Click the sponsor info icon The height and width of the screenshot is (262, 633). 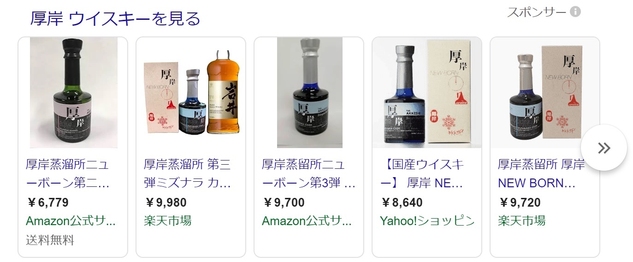(x=575, y=12)
